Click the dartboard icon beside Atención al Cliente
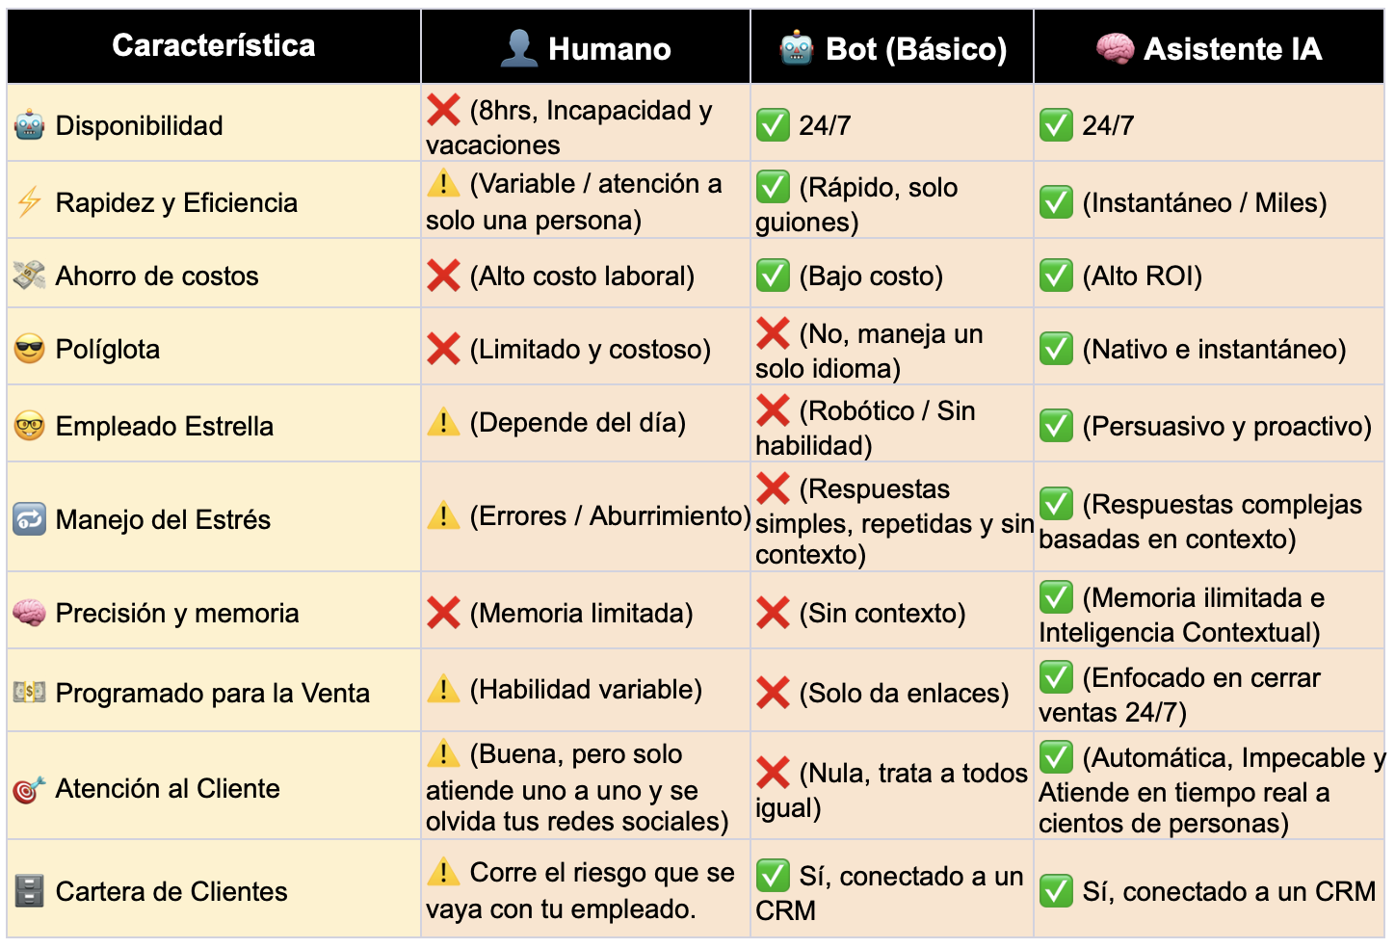Viewport: 1395px width, 948px height. pyautogui.click(x=29, y=789)
